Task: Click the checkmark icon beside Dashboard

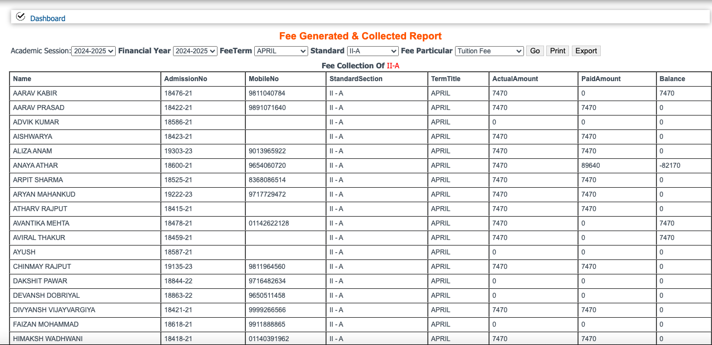Action: (x=21, y=17)
